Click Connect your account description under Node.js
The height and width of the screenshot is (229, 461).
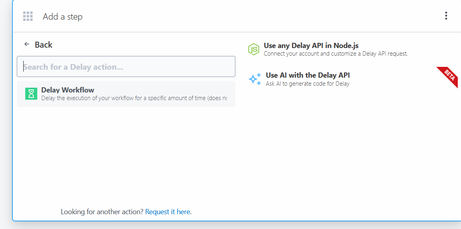pyautogui.click(x=336, y=54)
